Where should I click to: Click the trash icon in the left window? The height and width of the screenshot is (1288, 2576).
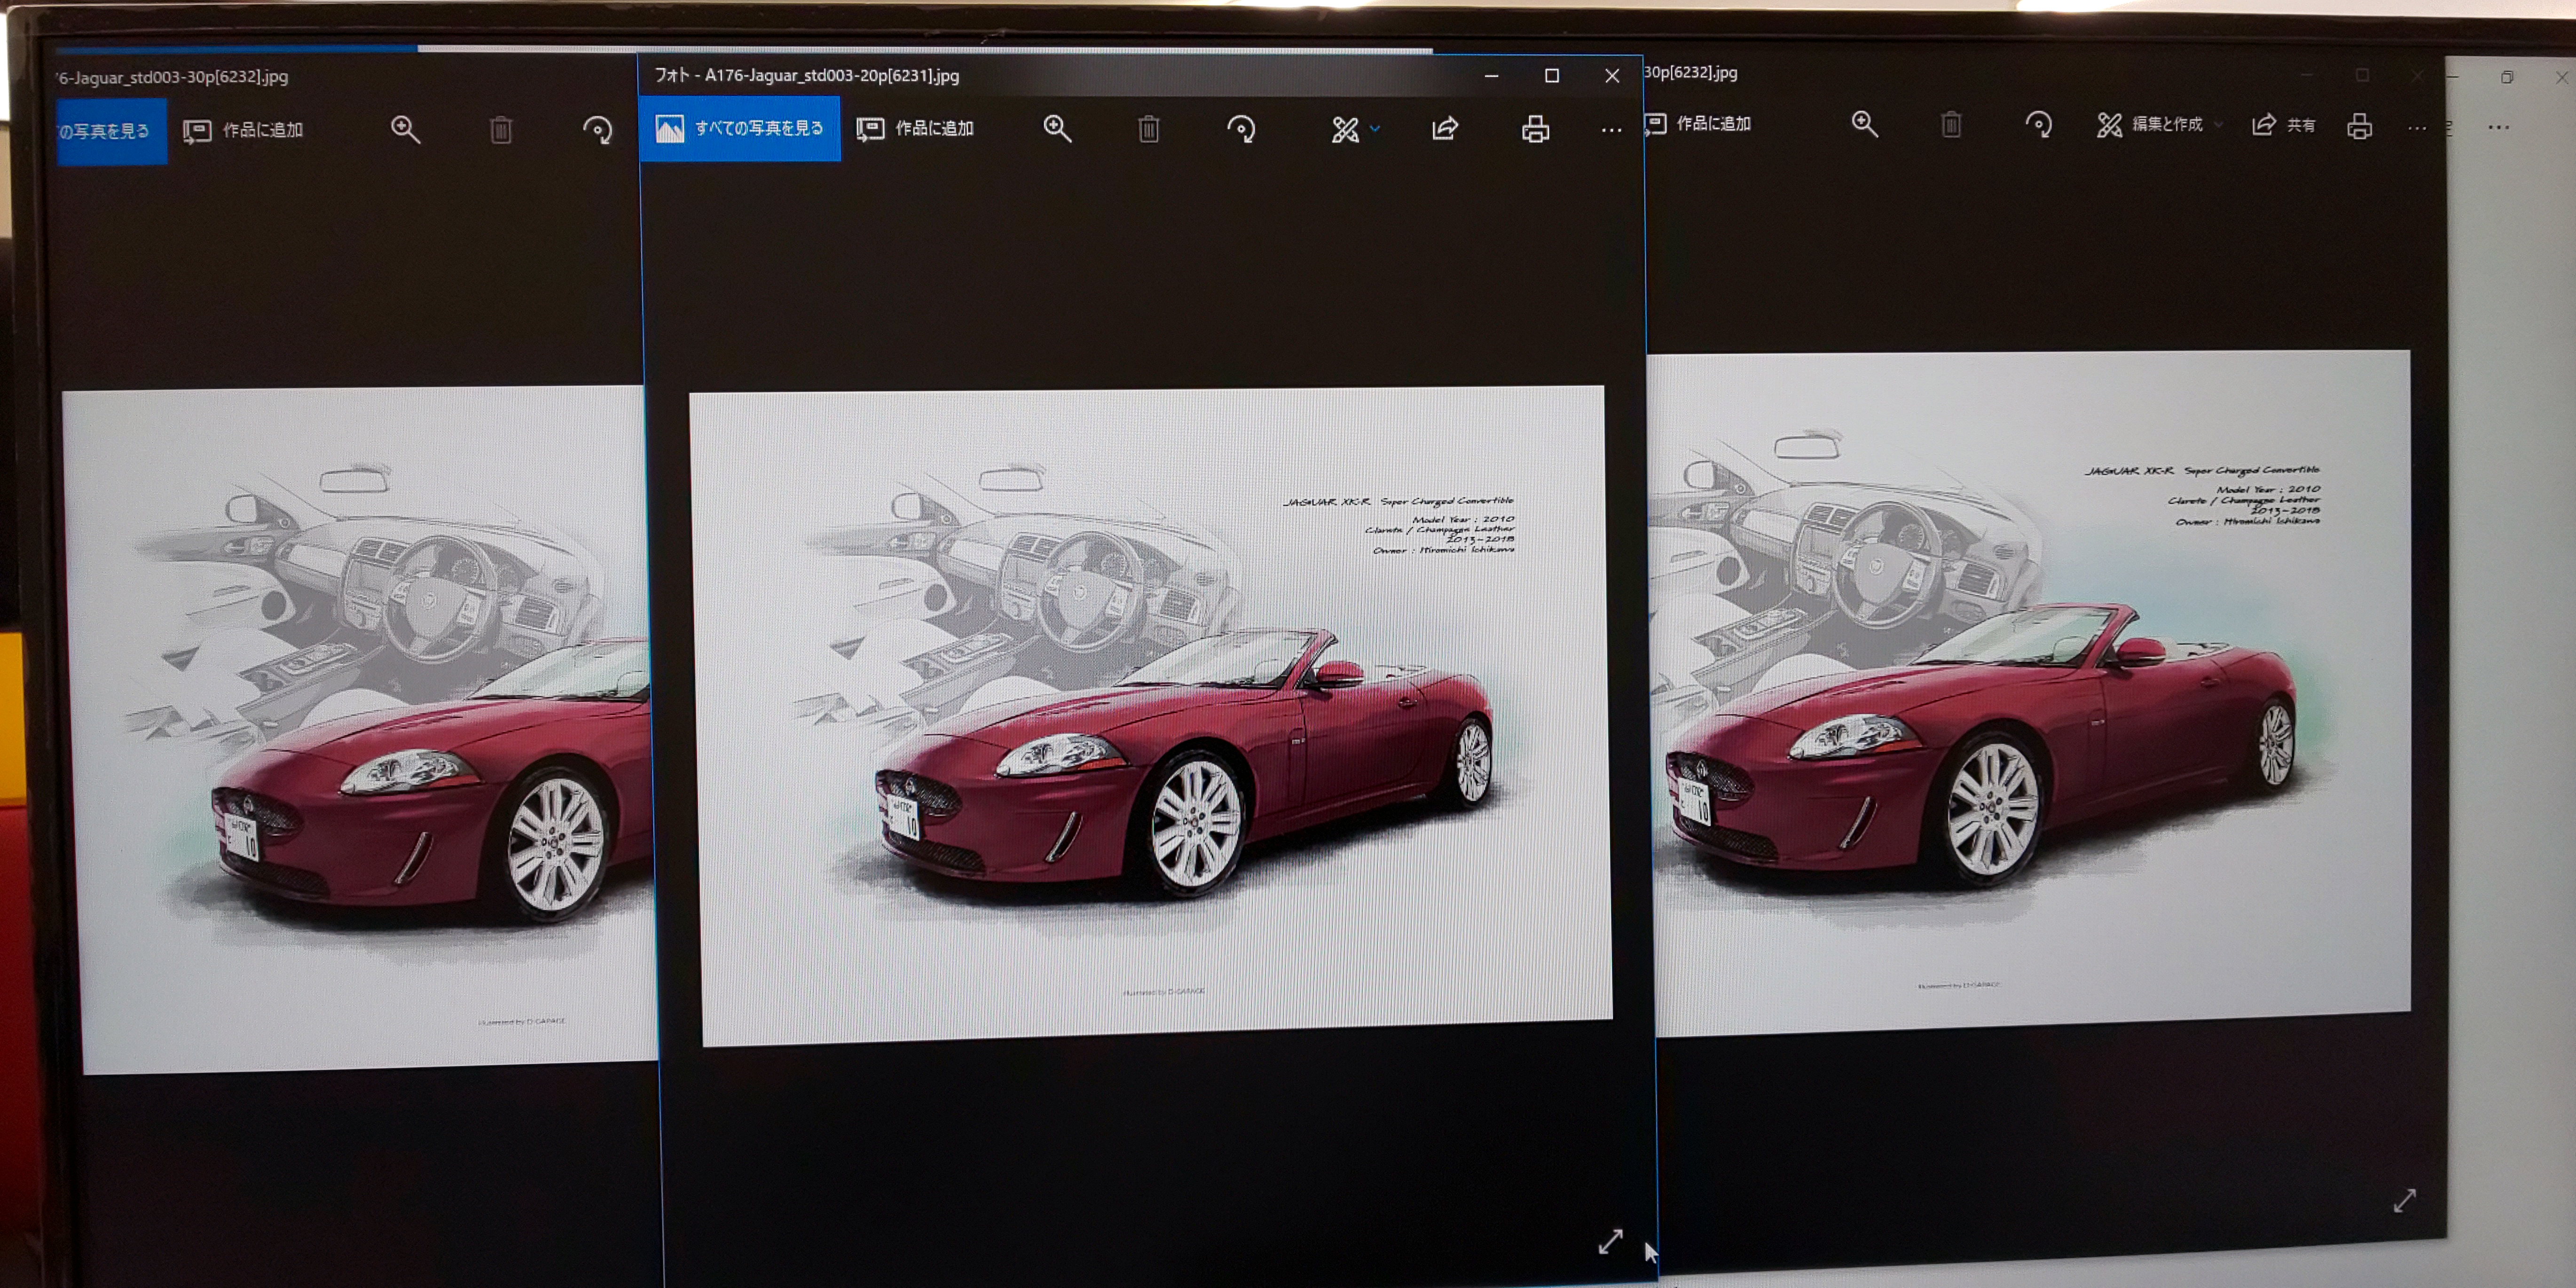tap(501, 130)
